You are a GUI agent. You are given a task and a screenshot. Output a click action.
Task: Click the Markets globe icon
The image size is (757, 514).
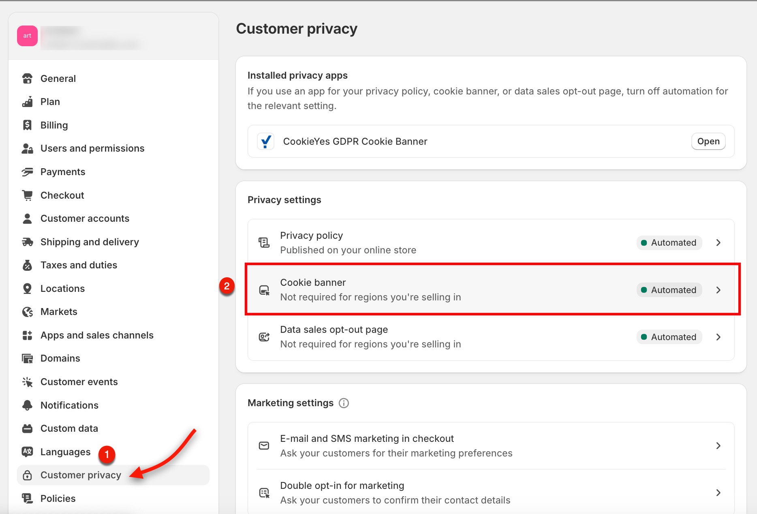tap(27, 311)
